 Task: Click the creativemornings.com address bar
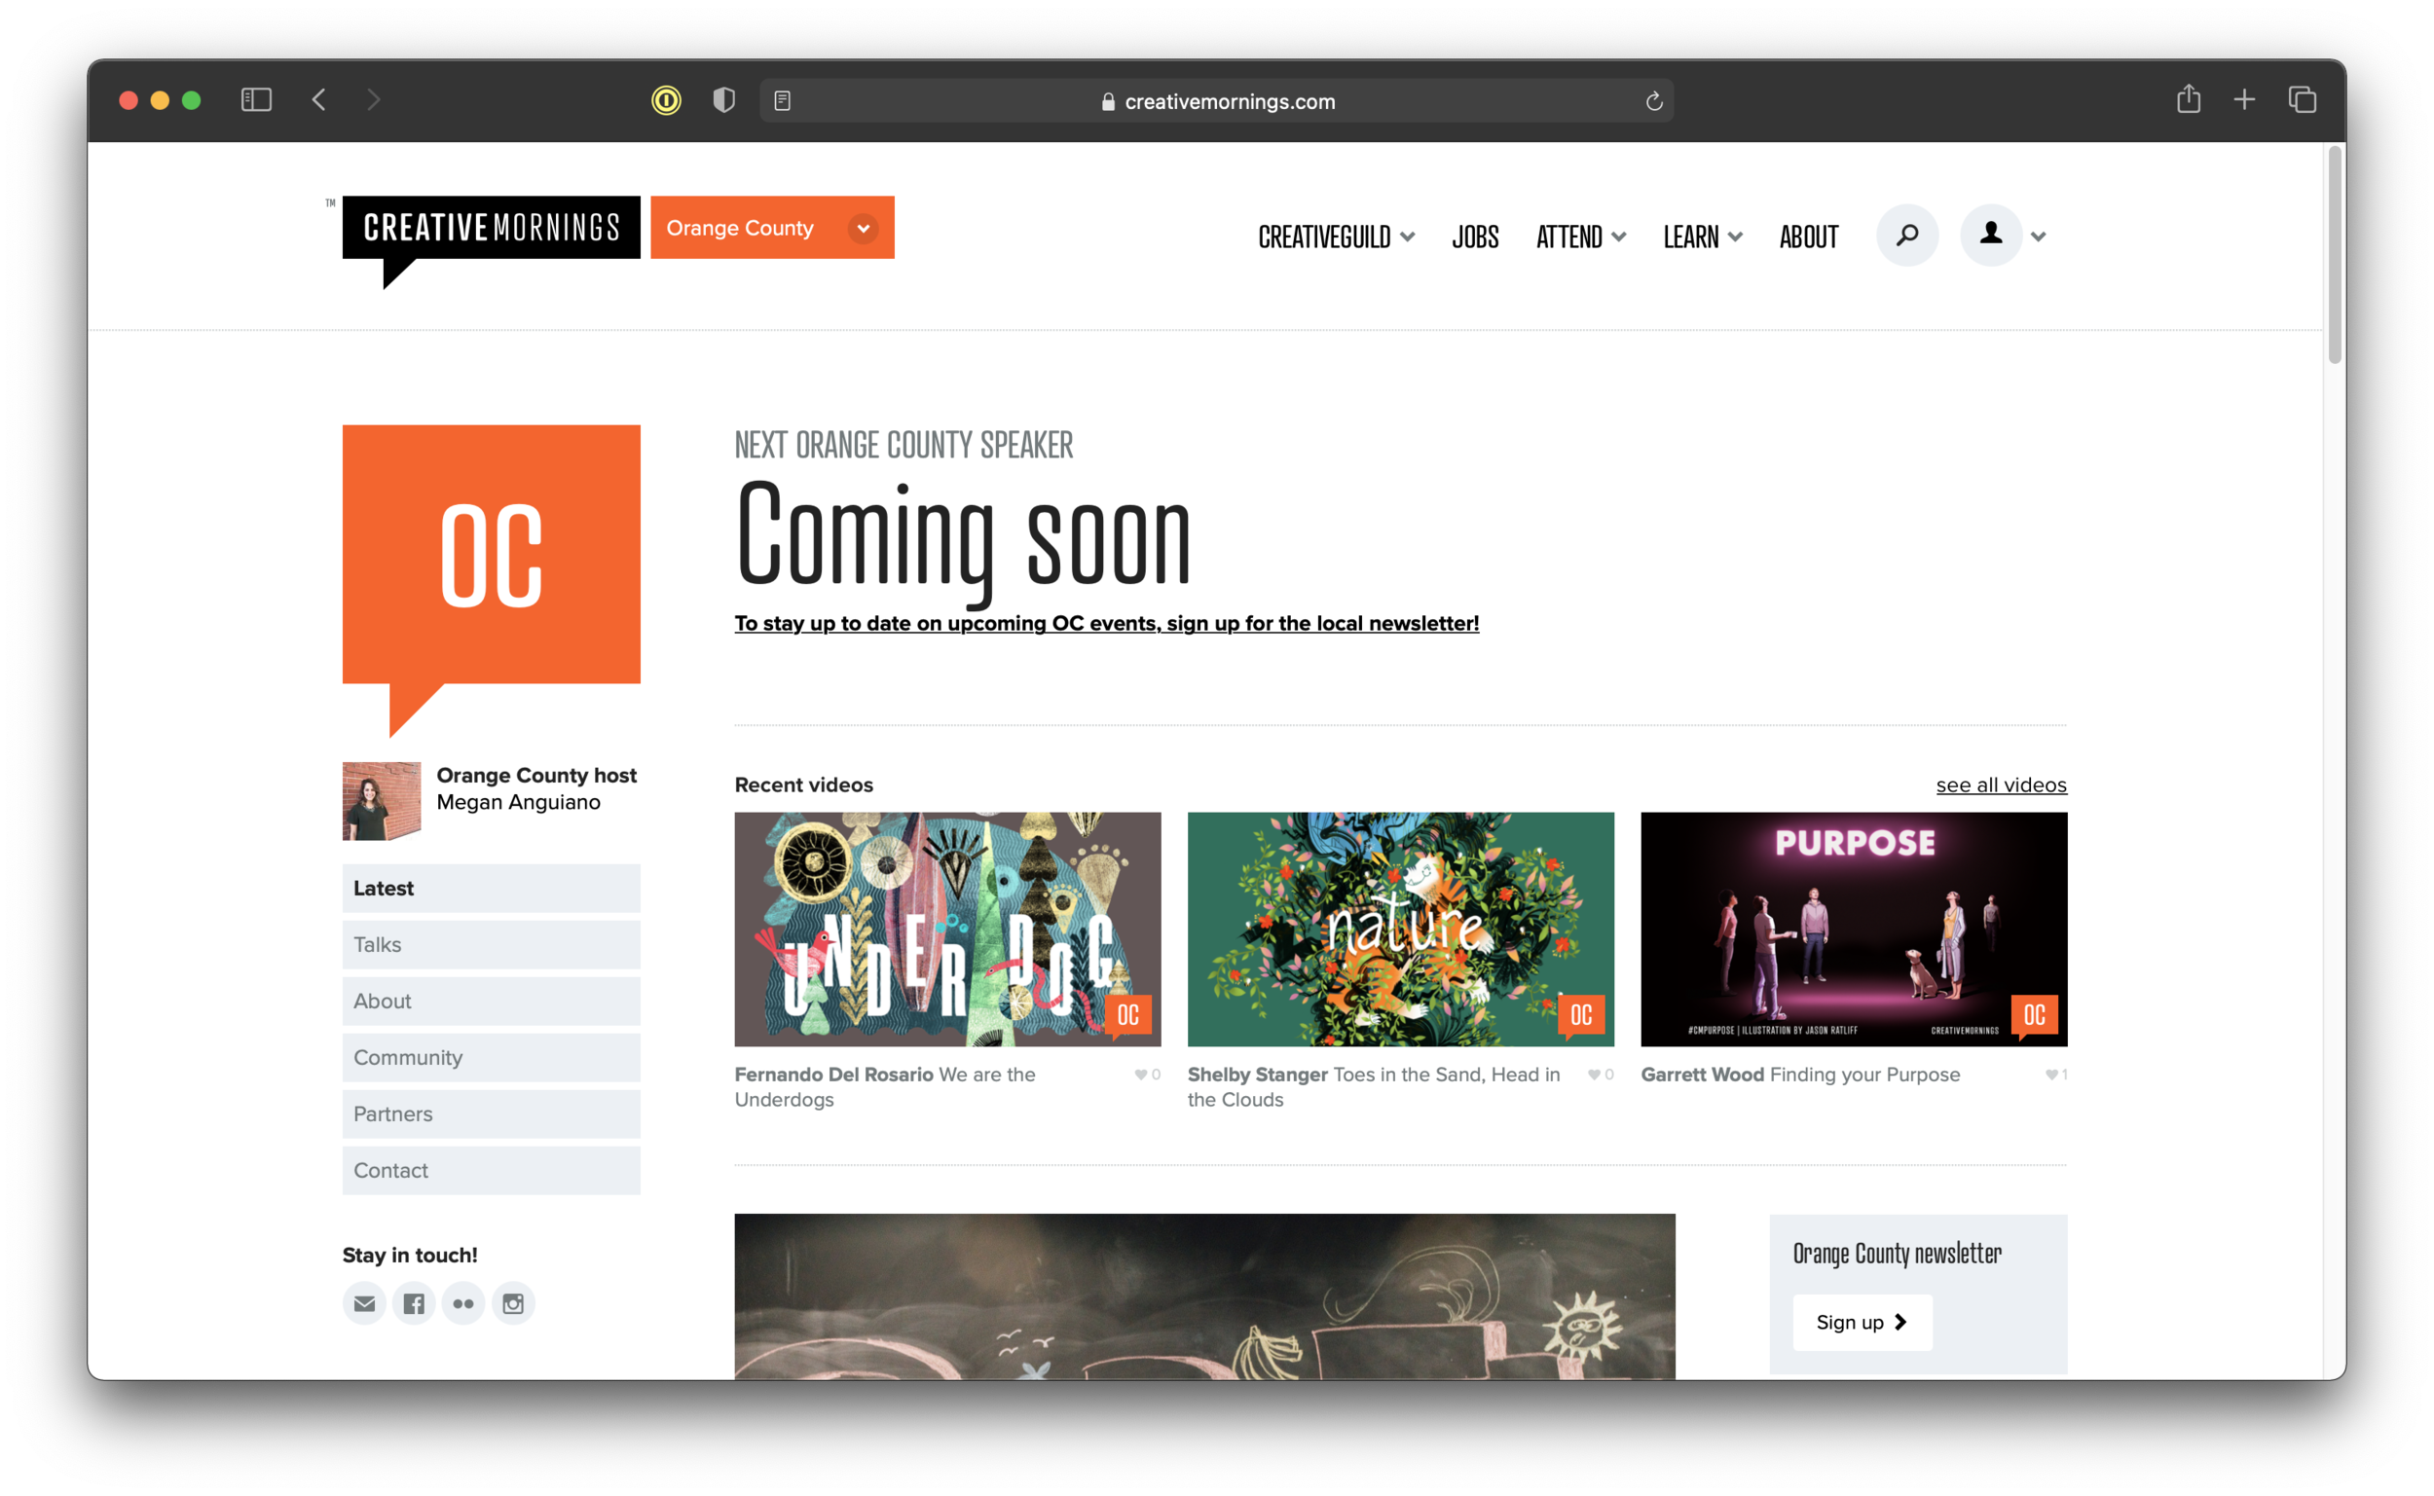[1216, 101]
